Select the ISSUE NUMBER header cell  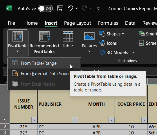(x=24, y=104)
